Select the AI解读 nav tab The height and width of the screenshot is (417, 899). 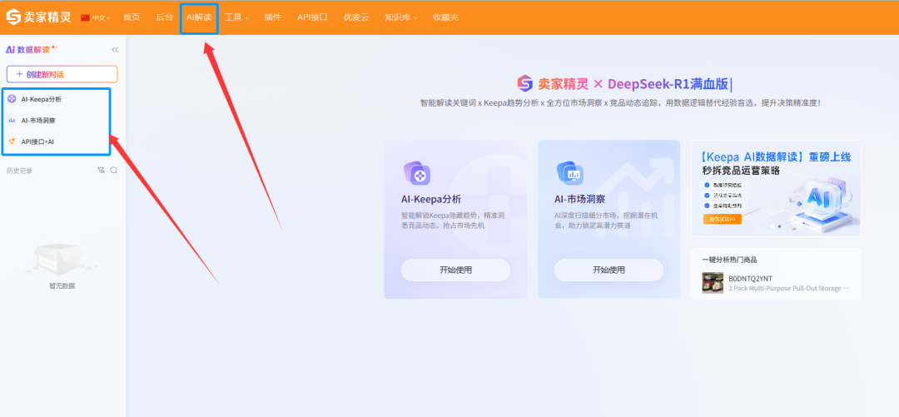[198, 17]
